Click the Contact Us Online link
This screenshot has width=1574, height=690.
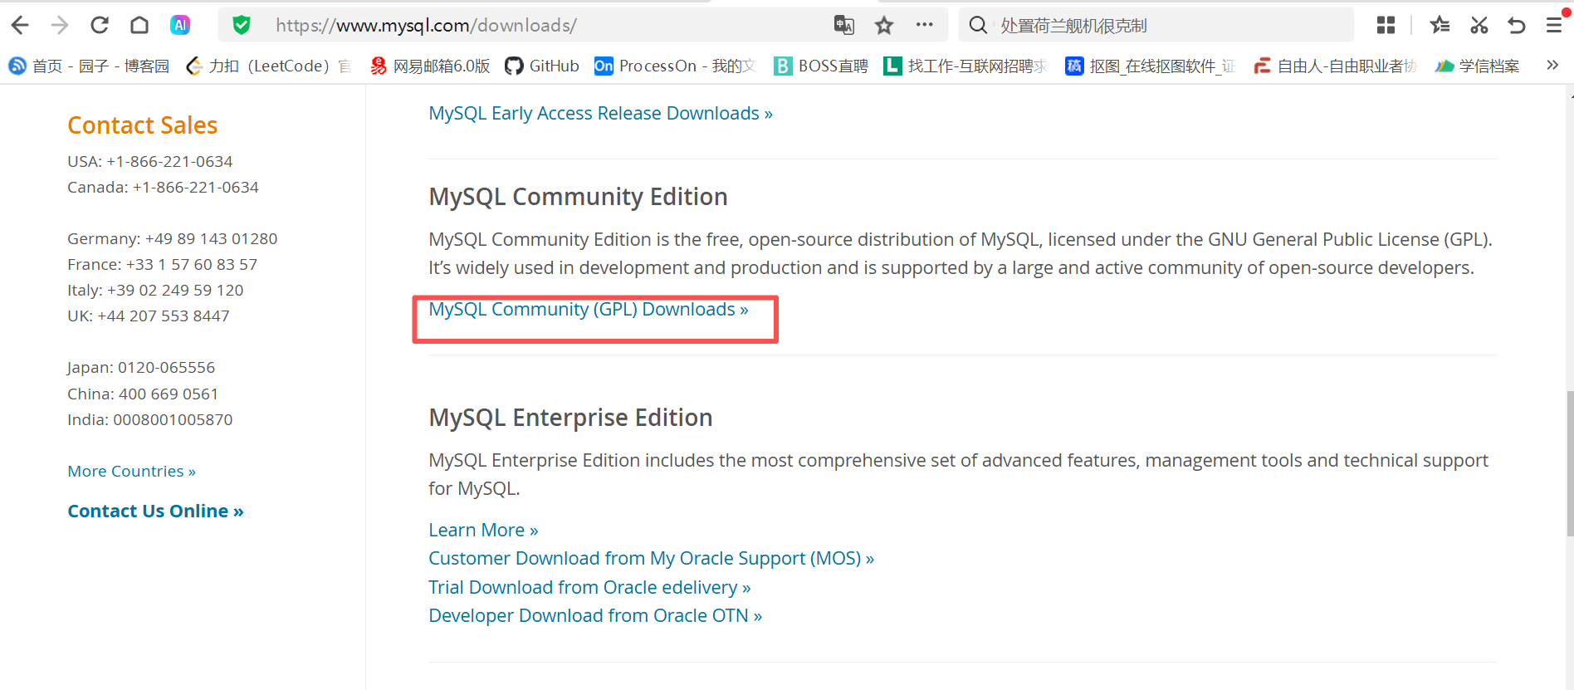click(155, 511)
